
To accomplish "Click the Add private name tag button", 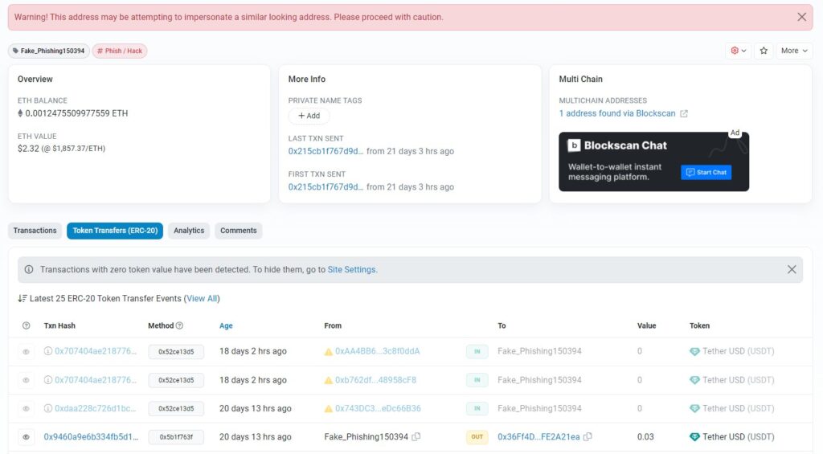I will click(x=309, y=116).
